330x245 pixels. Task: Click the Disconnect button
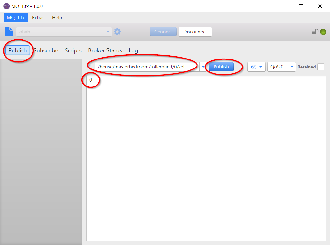click(x=195, y=32)
